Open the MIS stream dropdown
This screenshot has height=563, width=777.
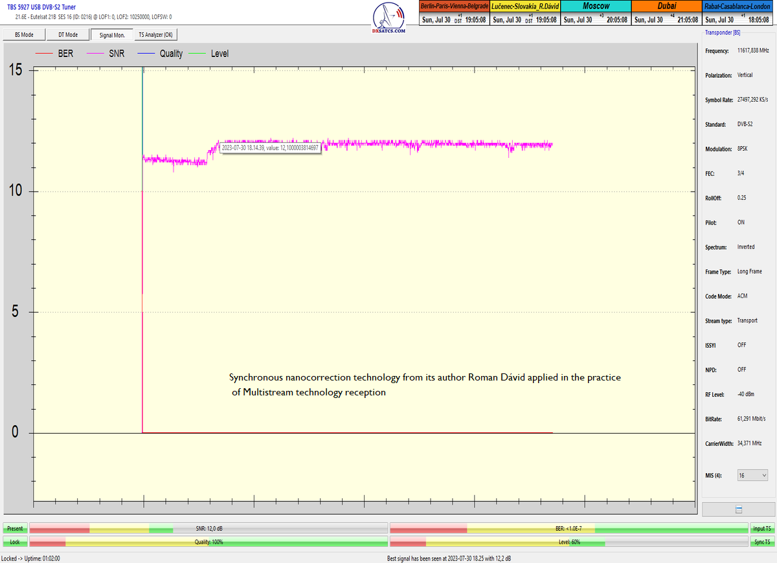[752, 476]
